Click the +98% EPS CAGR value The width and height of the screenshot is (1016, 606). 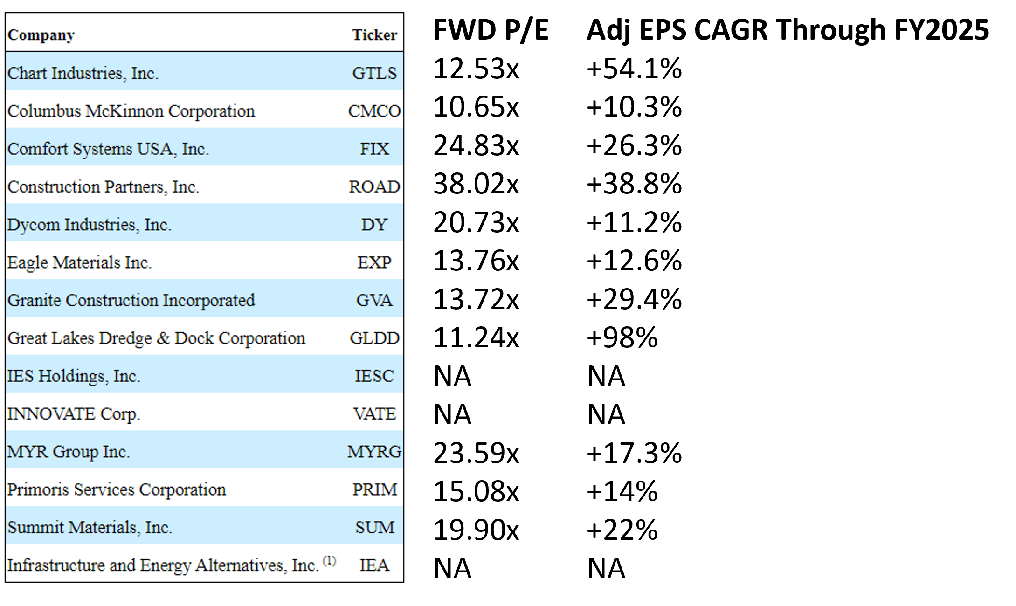(622, 337)
